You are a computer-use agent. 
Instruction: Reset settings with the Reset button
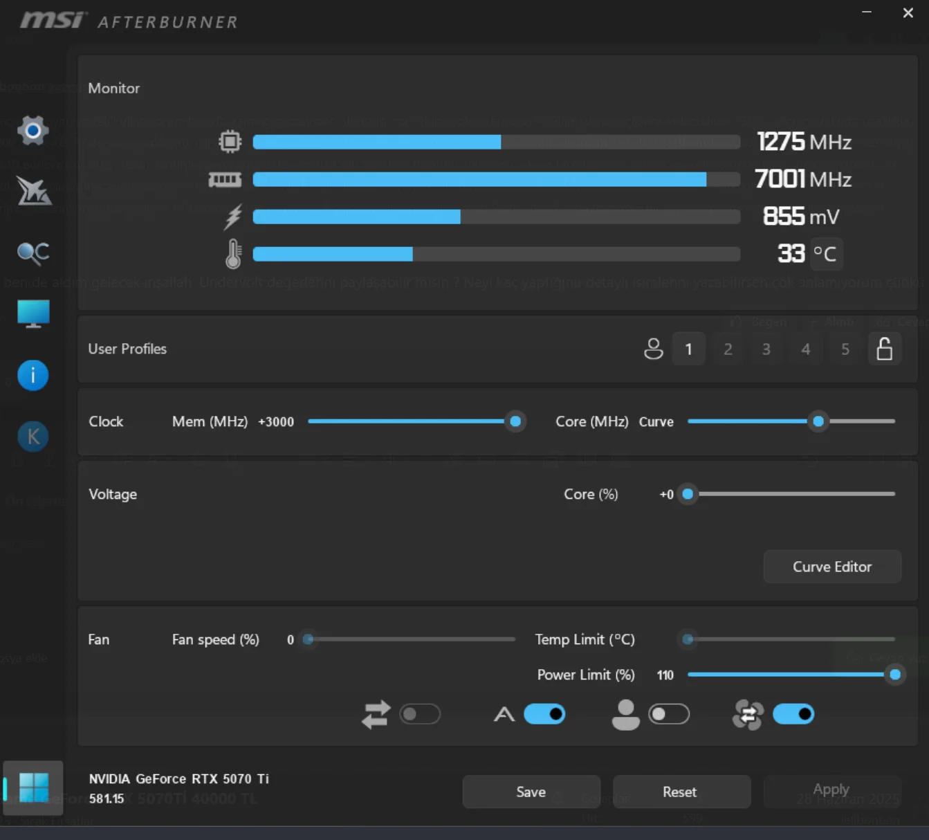(681, 792)
